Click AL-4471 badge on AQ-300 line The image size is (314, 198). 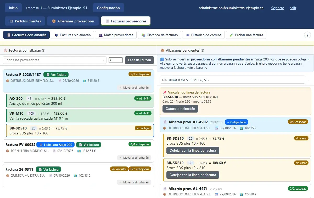143,98
